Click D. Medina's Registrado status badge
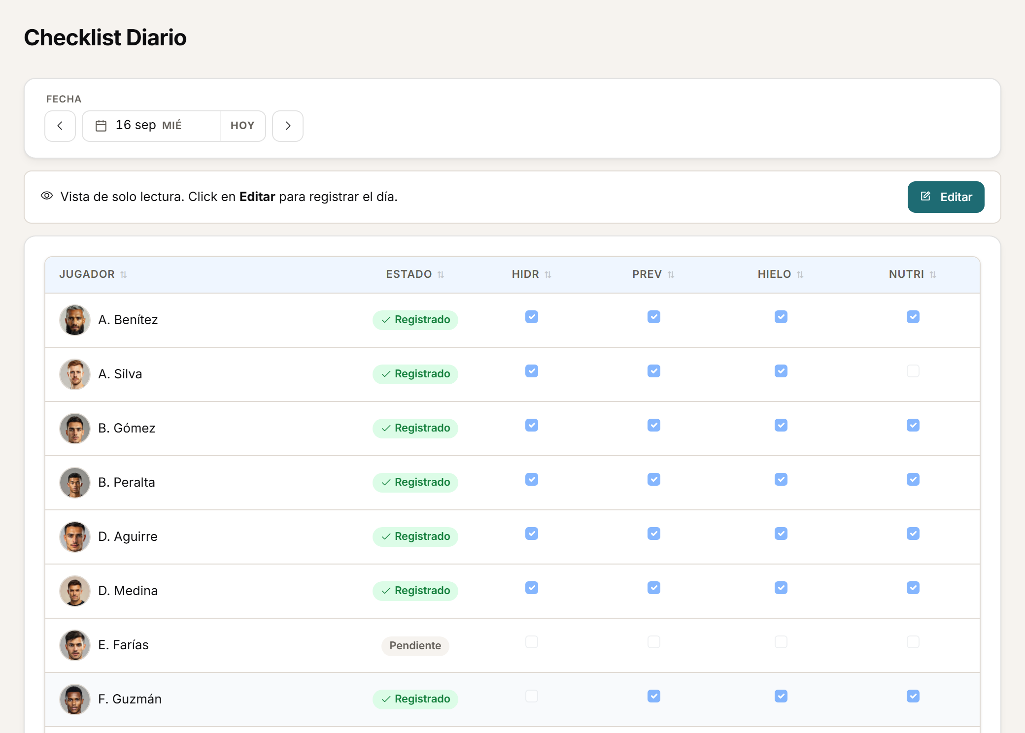This screenshot has height=733, width=1025. click(415, 591)
